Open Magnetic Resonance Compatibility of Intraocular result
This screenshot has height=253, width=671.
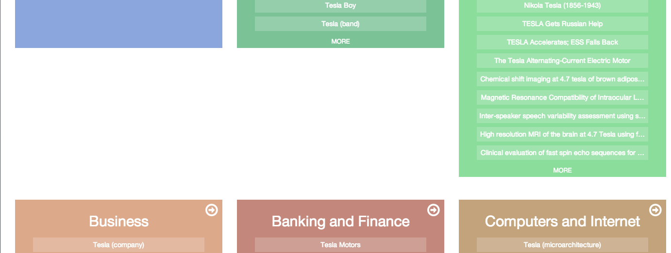pos(562,97)
